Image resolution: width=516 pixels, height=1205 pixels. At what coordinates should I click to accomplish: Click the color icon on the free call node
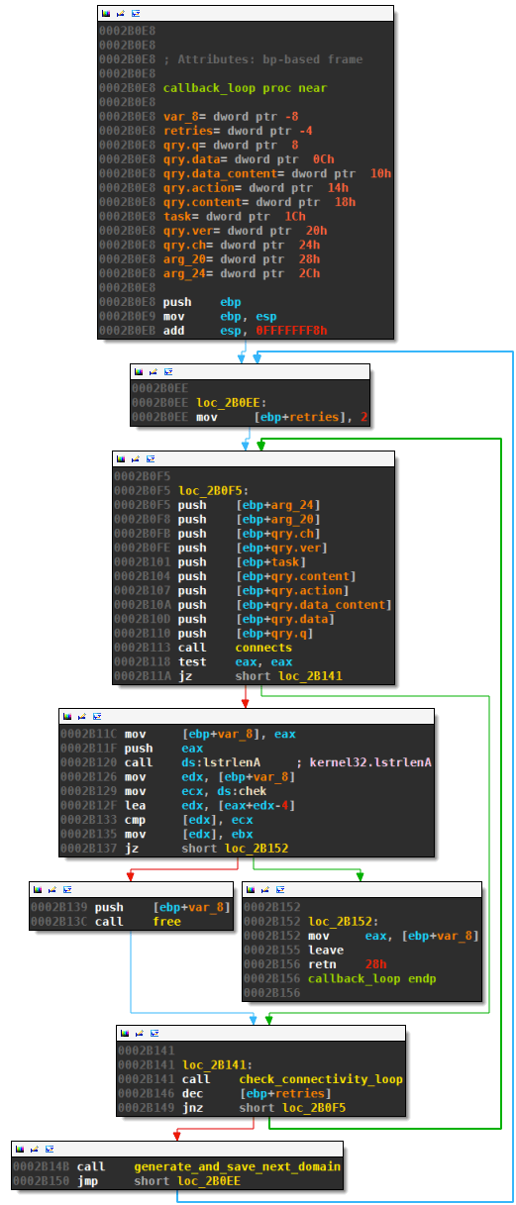click(37, 891)
